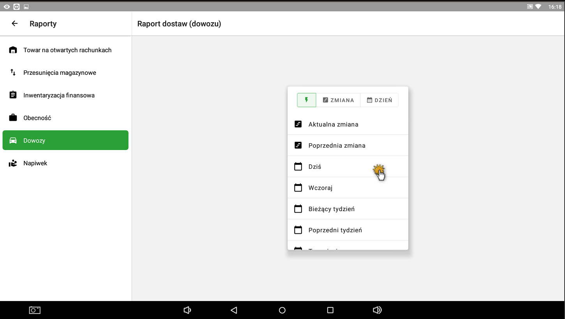Switch to the DZIEŃ filter tab
The width and height of the screenshot is (565, 319).
(x=379, y=100)
